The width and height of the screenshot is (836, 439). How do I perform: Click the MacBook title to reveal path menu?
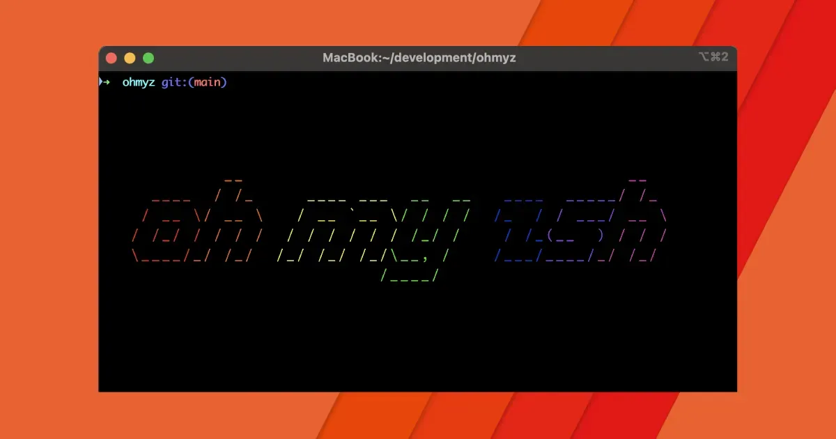coord(348,58)
